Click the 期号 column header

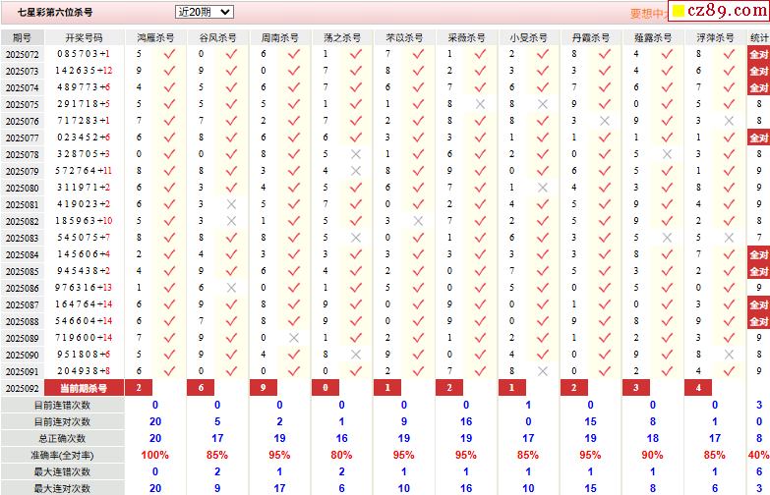[x=22, y=37]
